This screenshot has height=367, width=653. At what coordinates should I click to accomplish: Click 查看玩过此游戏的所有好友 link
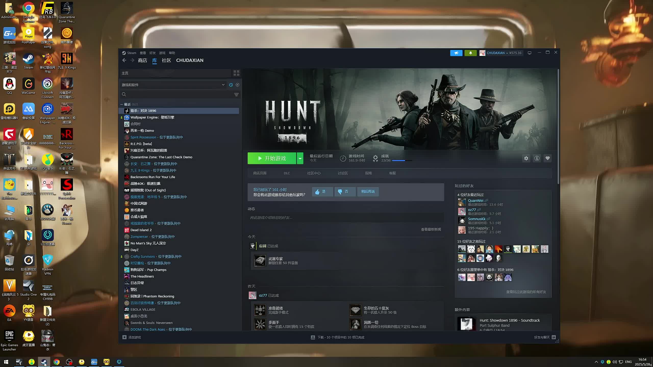pyautogui.click(x=526, y=292)
